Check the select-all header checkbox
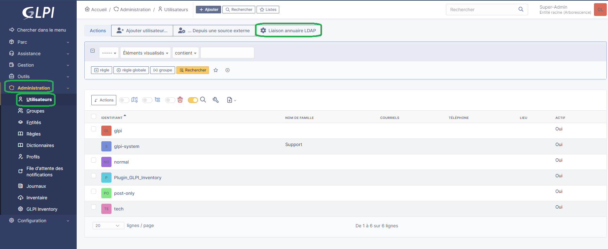The width and height of the screenshot is (608, 249). click(x=94, y=116)
